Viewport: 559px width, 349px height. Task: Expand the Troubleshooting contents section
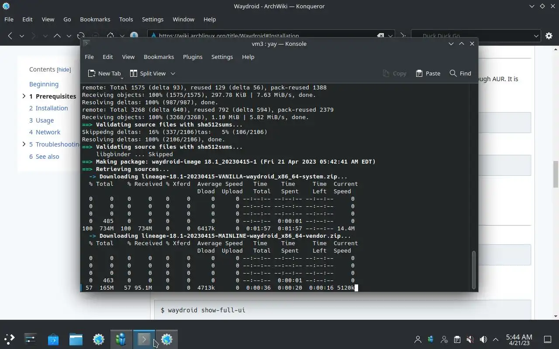click(x=24, y=144)
